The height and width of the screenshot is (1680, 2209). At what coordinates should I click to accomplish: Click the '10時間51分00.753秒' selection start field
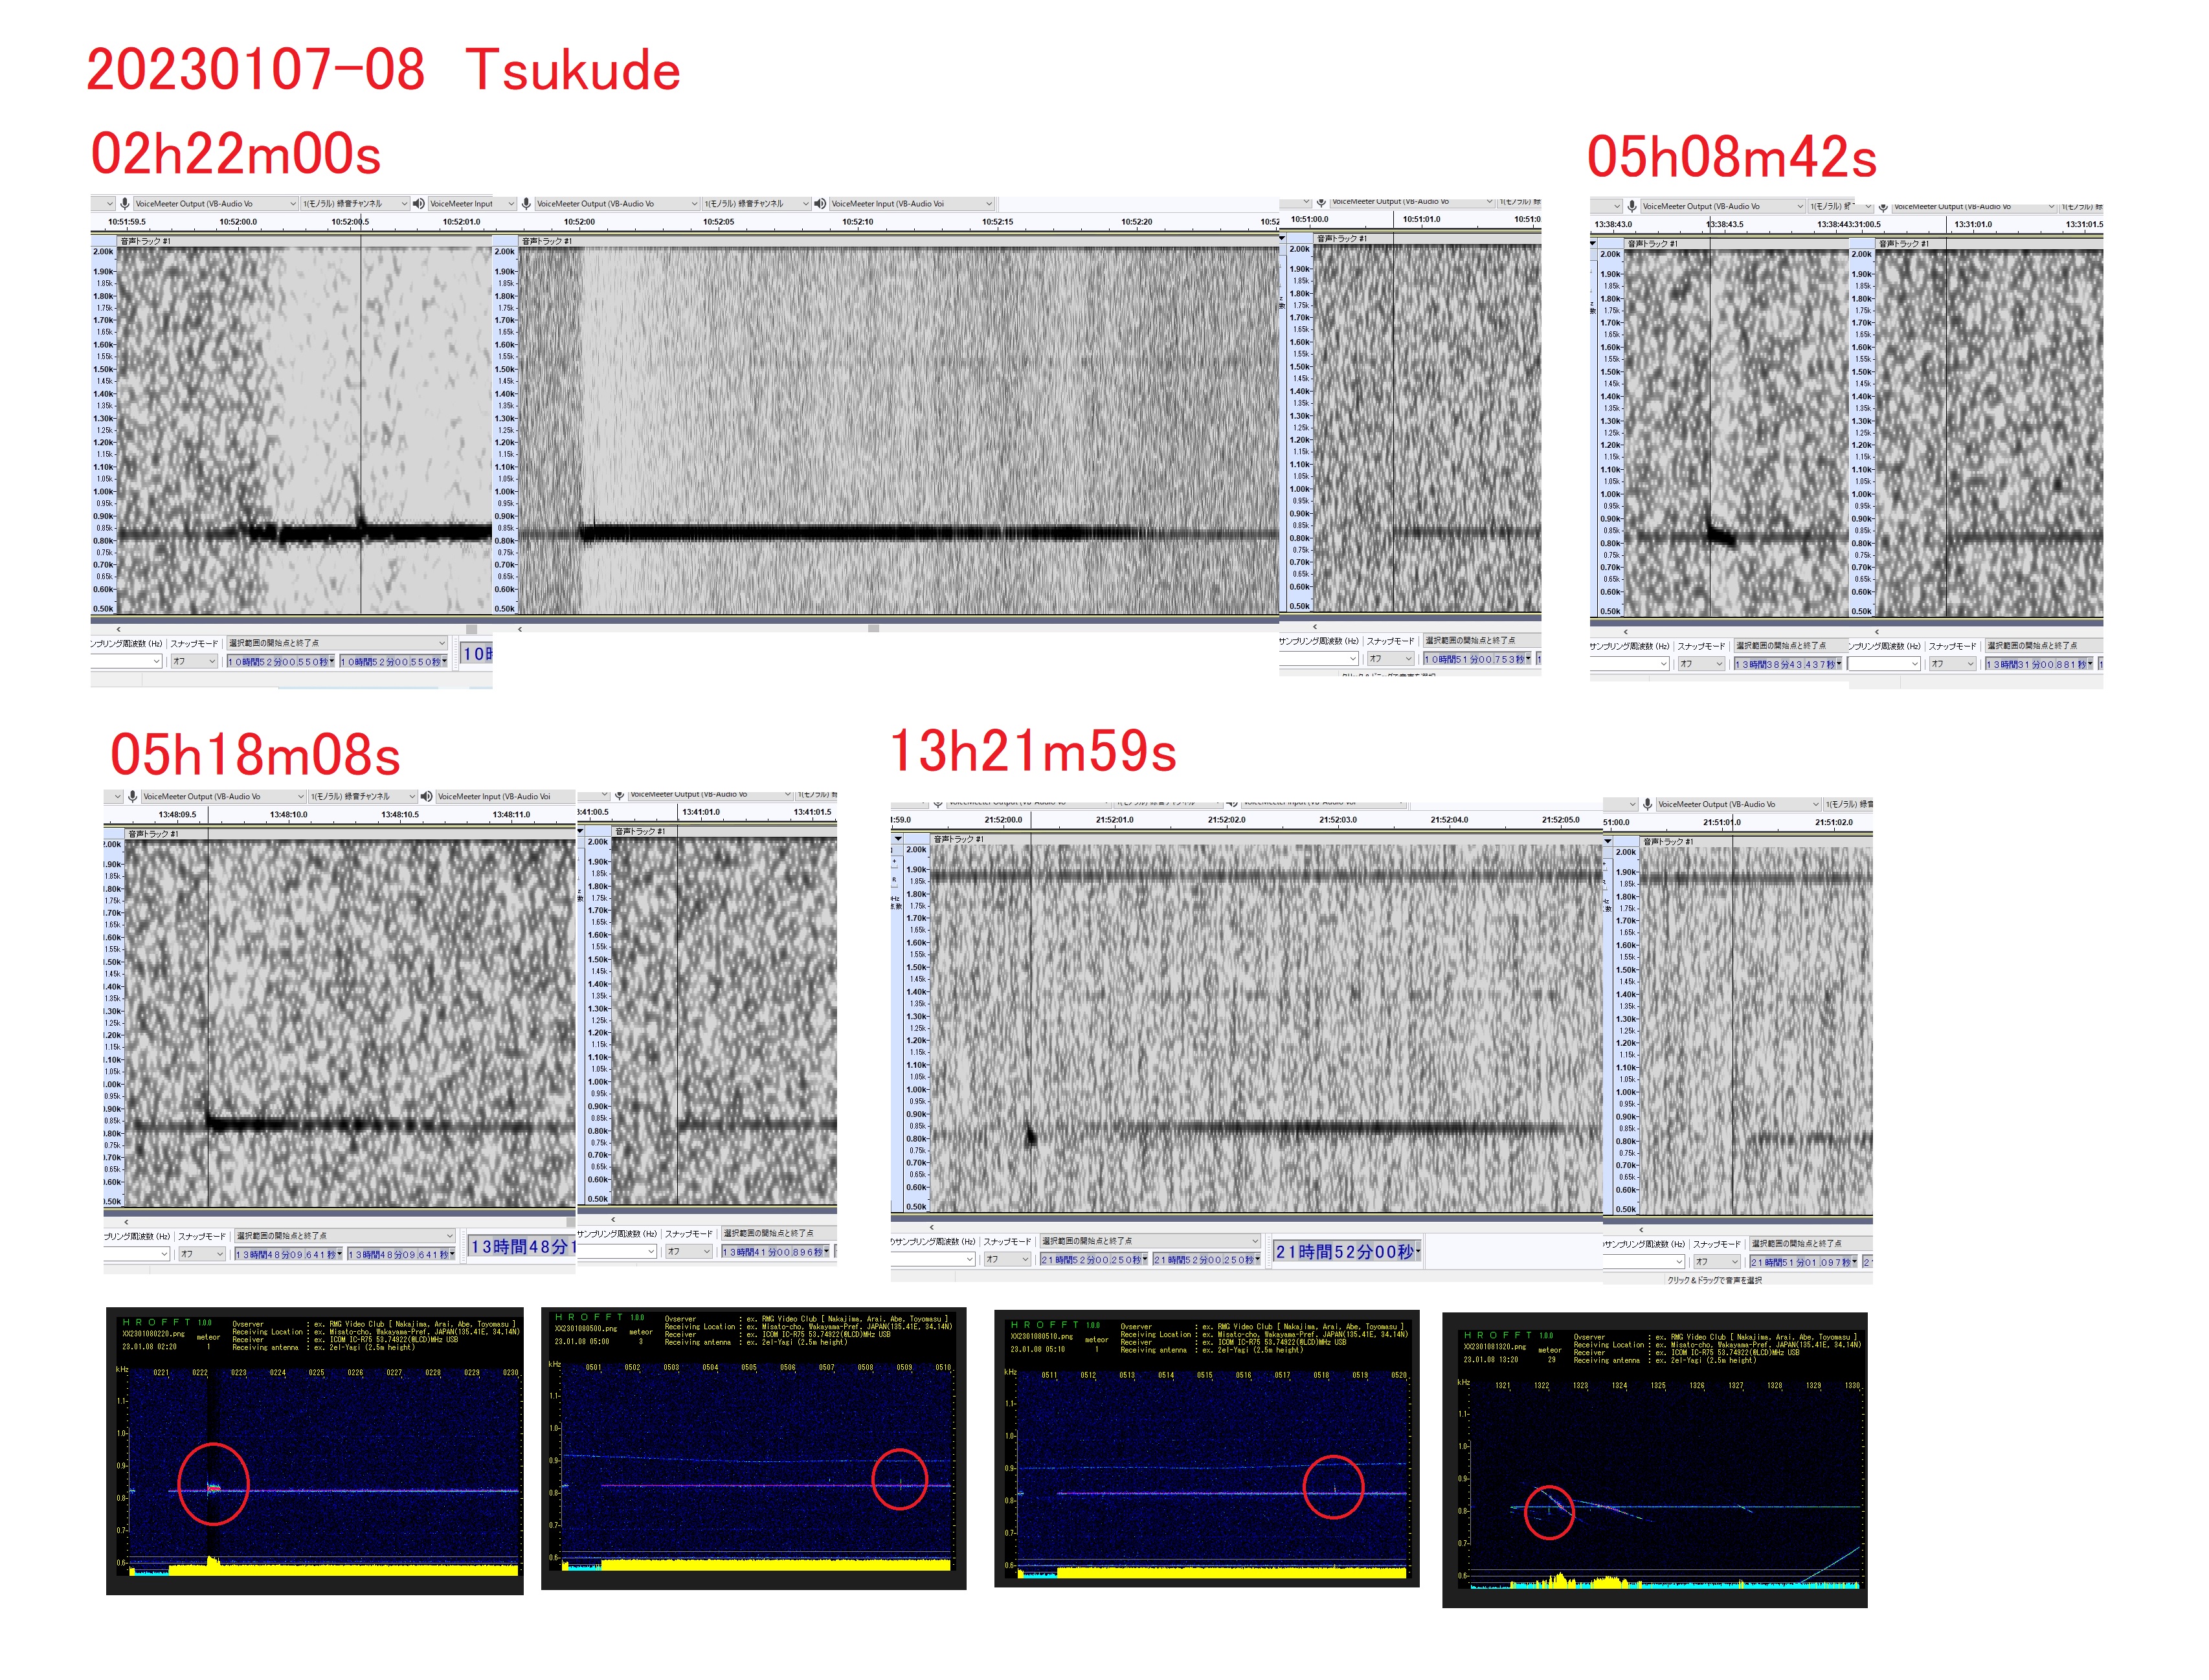coord(1477,659)
